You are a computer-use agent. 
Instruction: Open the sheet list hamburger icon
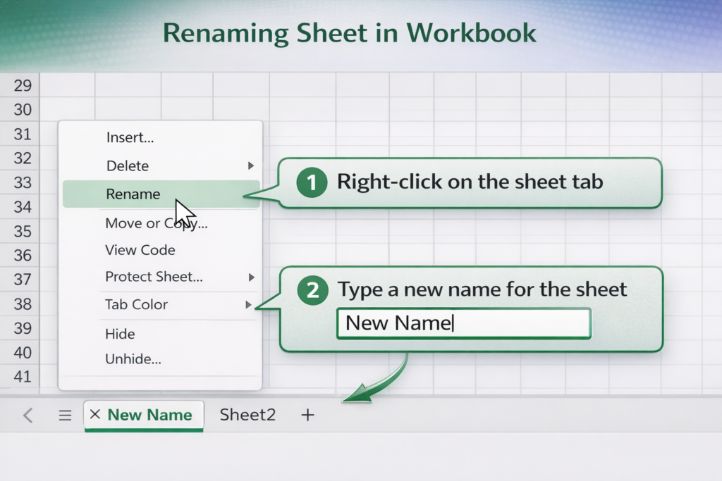tap(65, 416)
